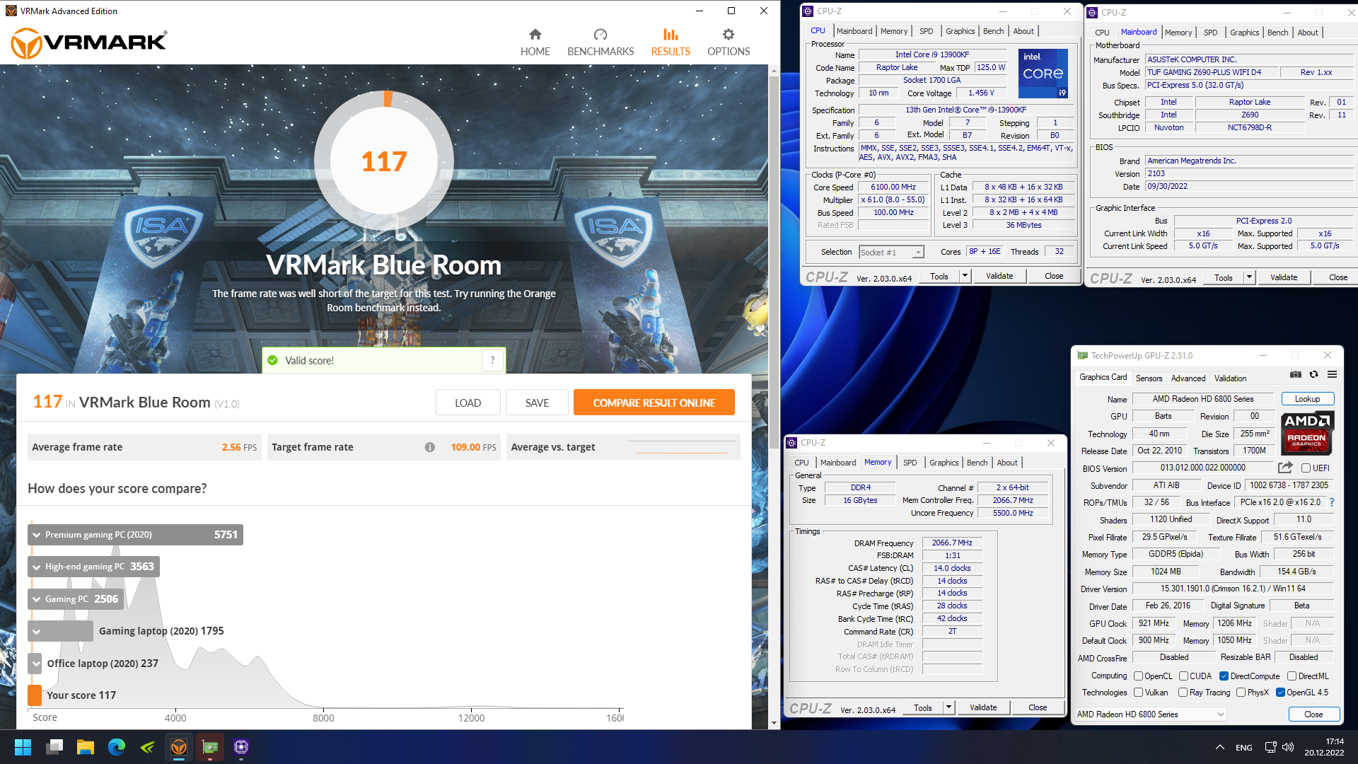Open the Sensors tab in GPU-Z
This screenshot has width=1358, height=764.
(1149, 378)
